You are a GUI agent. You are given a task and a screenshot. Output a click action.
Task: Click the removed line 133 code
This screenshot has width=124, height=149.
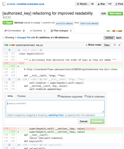click(x=57, y=129)
